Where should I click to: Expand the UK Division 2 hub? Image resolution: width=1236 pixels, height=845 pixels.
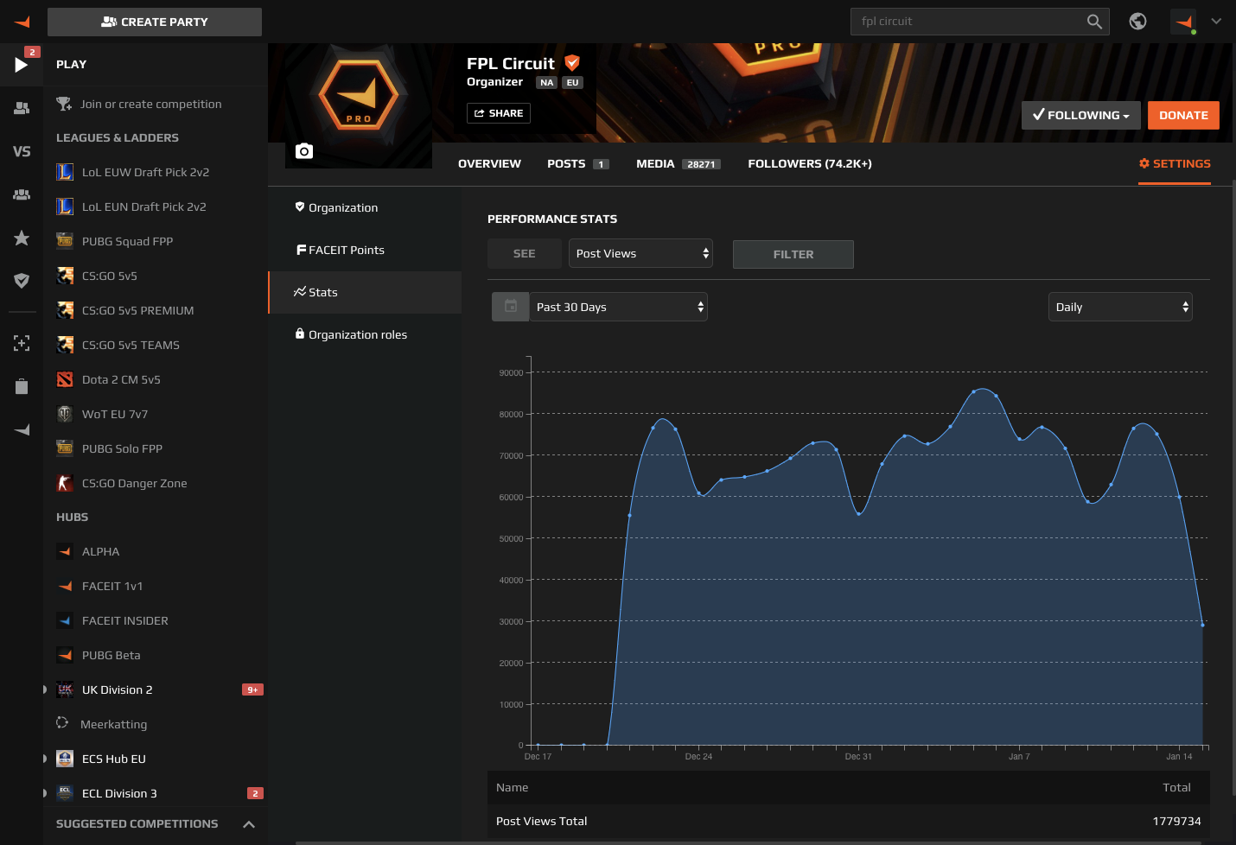(45, 689)
